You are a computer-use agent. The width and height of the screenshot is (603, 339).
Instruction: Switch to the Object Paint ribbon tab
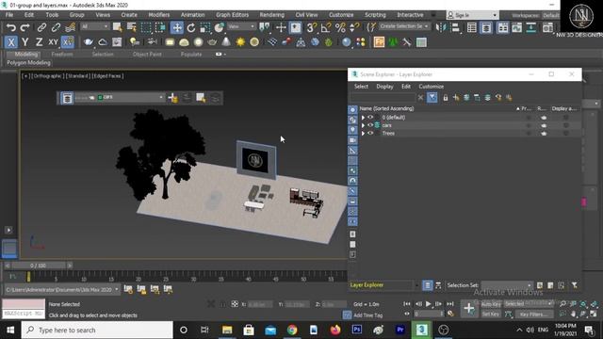click(147, 55)
